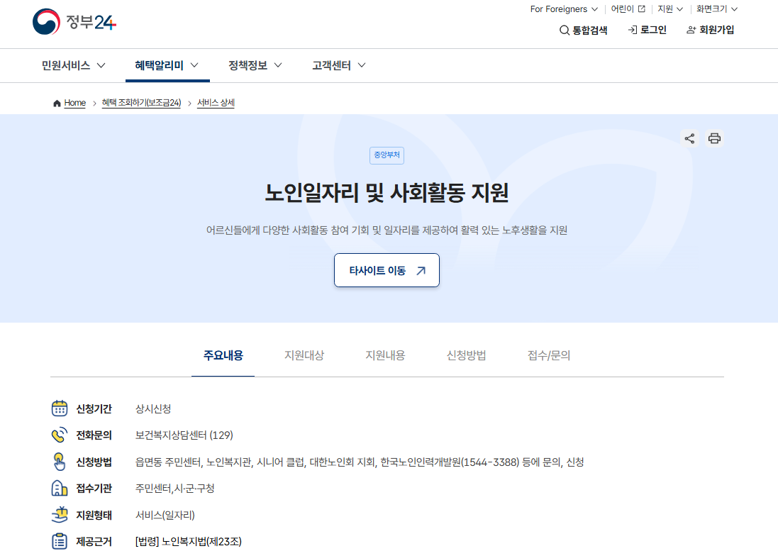Click the 정부24 logo

[x=74, y=22]
